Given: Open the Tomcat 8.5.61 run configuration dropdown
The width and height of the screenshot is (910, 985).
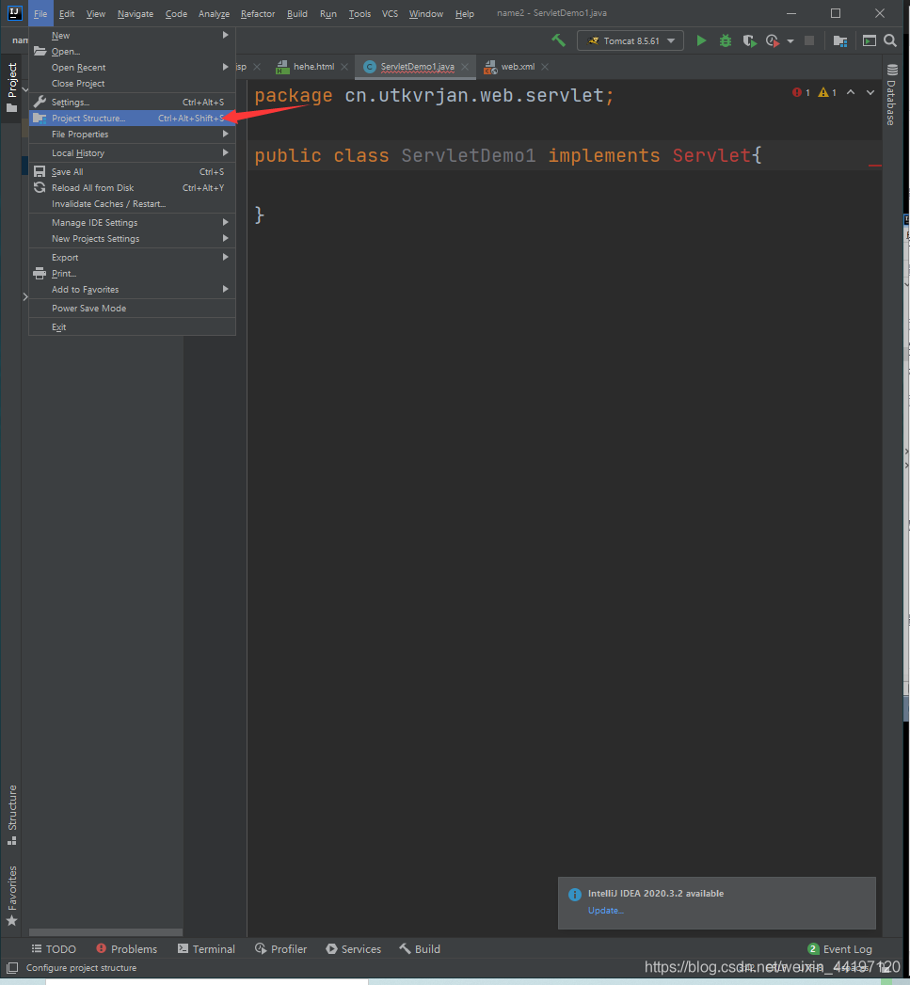Looking at the screenshot, I should click(631, 40).
